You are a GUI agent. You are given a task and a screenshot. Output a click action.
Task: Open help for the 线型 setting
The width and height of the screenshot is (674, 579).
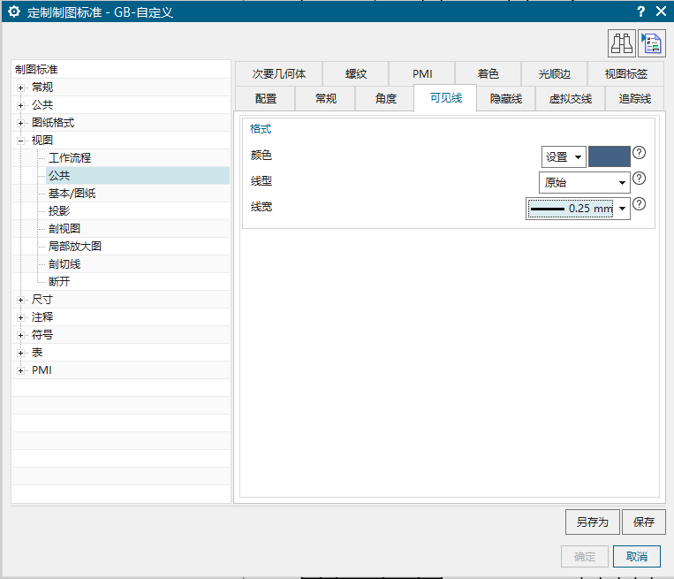tap(640, 179)
